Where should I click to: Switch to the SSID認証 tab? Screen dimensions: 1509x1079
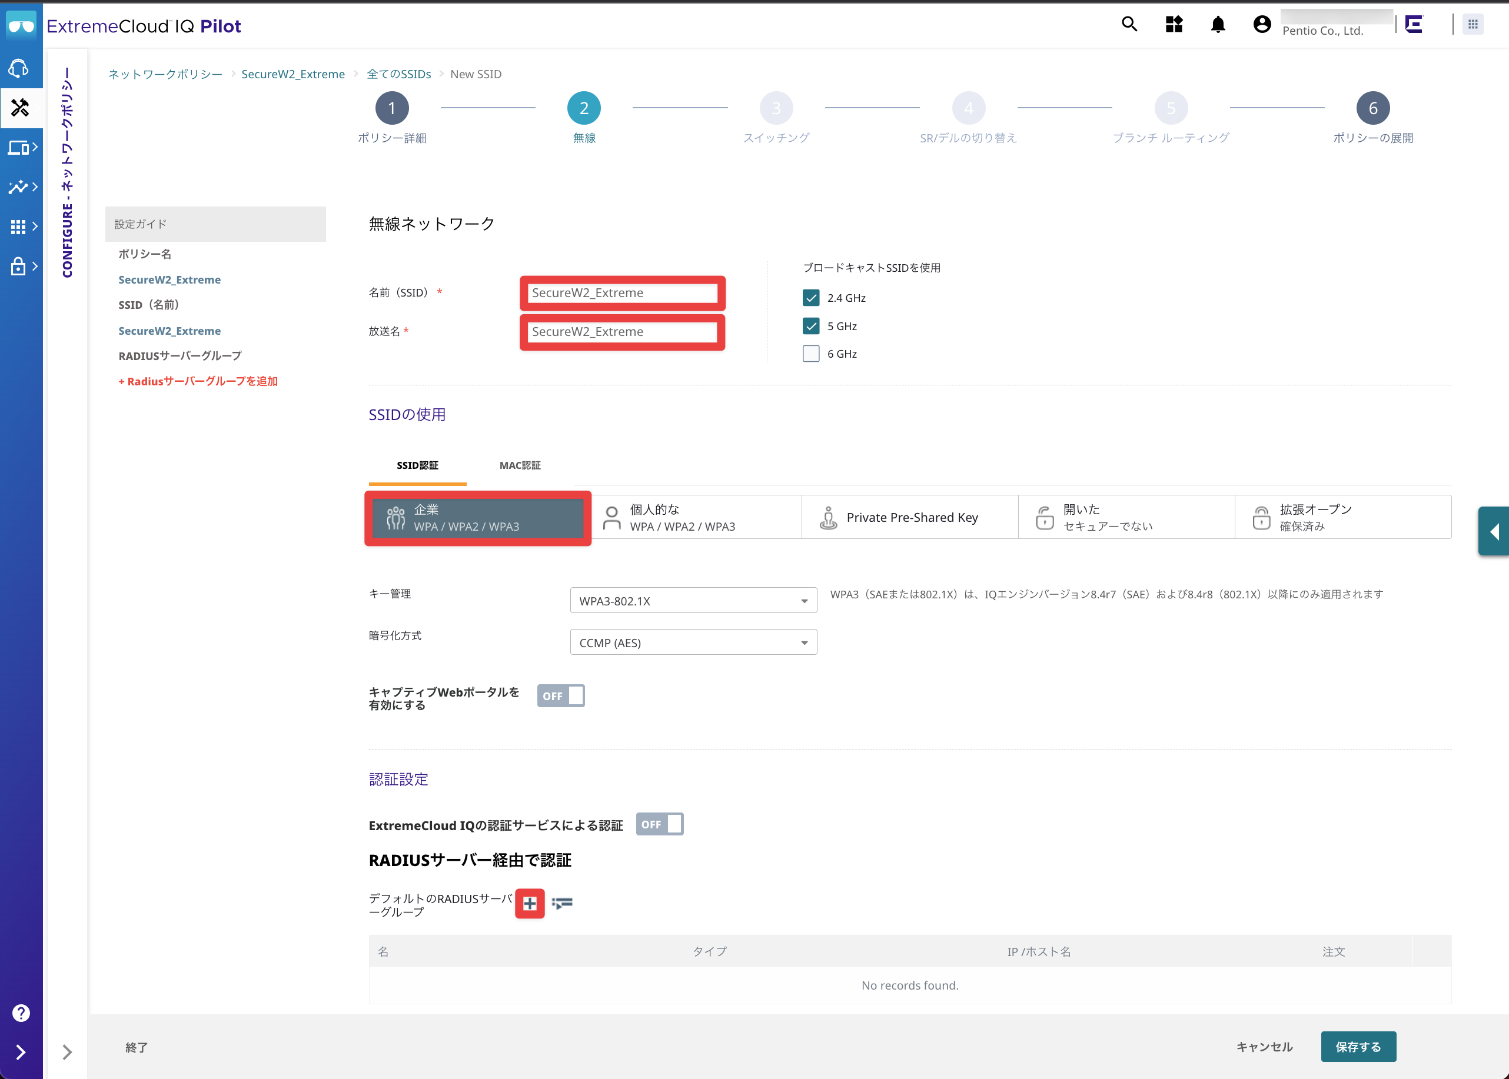click(417, 465)
